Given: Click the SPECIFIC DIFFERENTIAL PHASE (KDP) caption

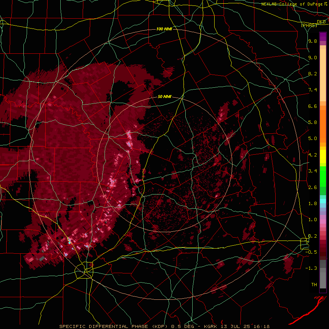Looking at the screenshot, I should tap(114, 326).
